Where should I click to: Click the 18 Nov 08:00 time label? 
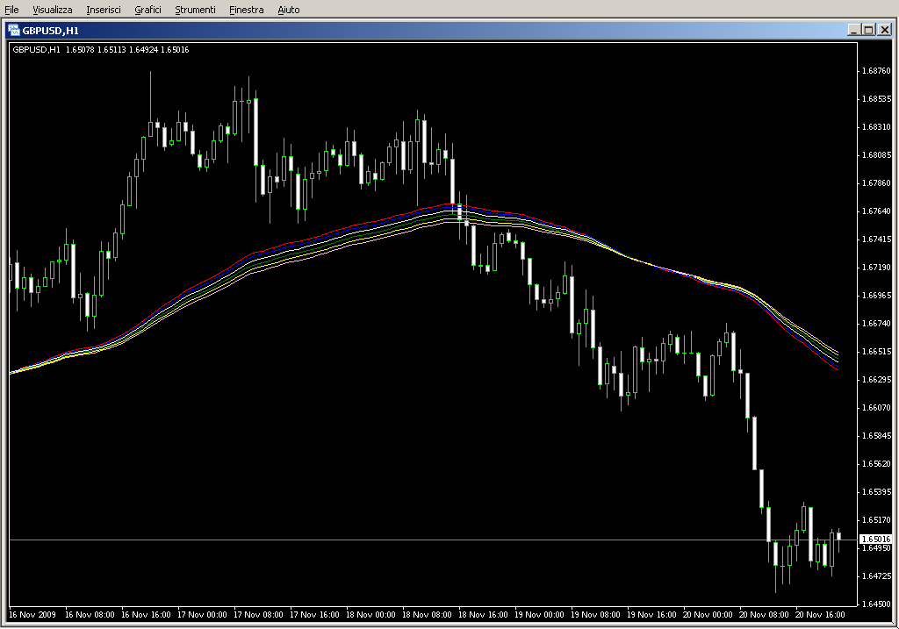[427, 615]
